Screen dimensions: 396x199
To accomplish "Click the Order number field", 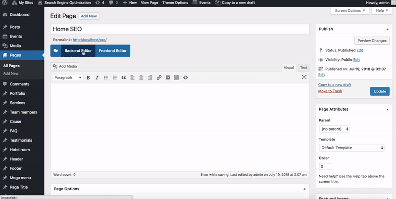I will point(326,166).
